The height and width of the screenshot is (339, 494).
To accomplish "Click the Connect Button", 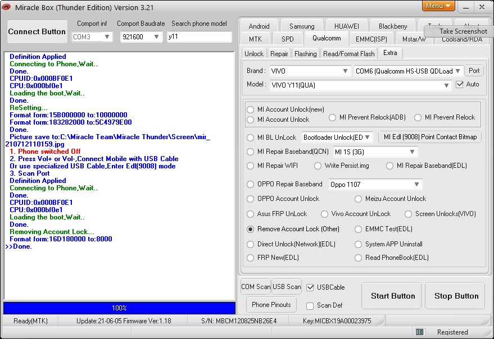I will point(37,32).
